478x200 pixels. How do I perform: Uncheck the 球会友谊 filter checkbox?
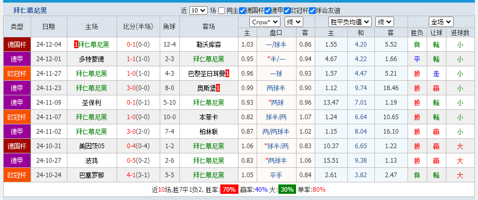(x=312, y=11)
